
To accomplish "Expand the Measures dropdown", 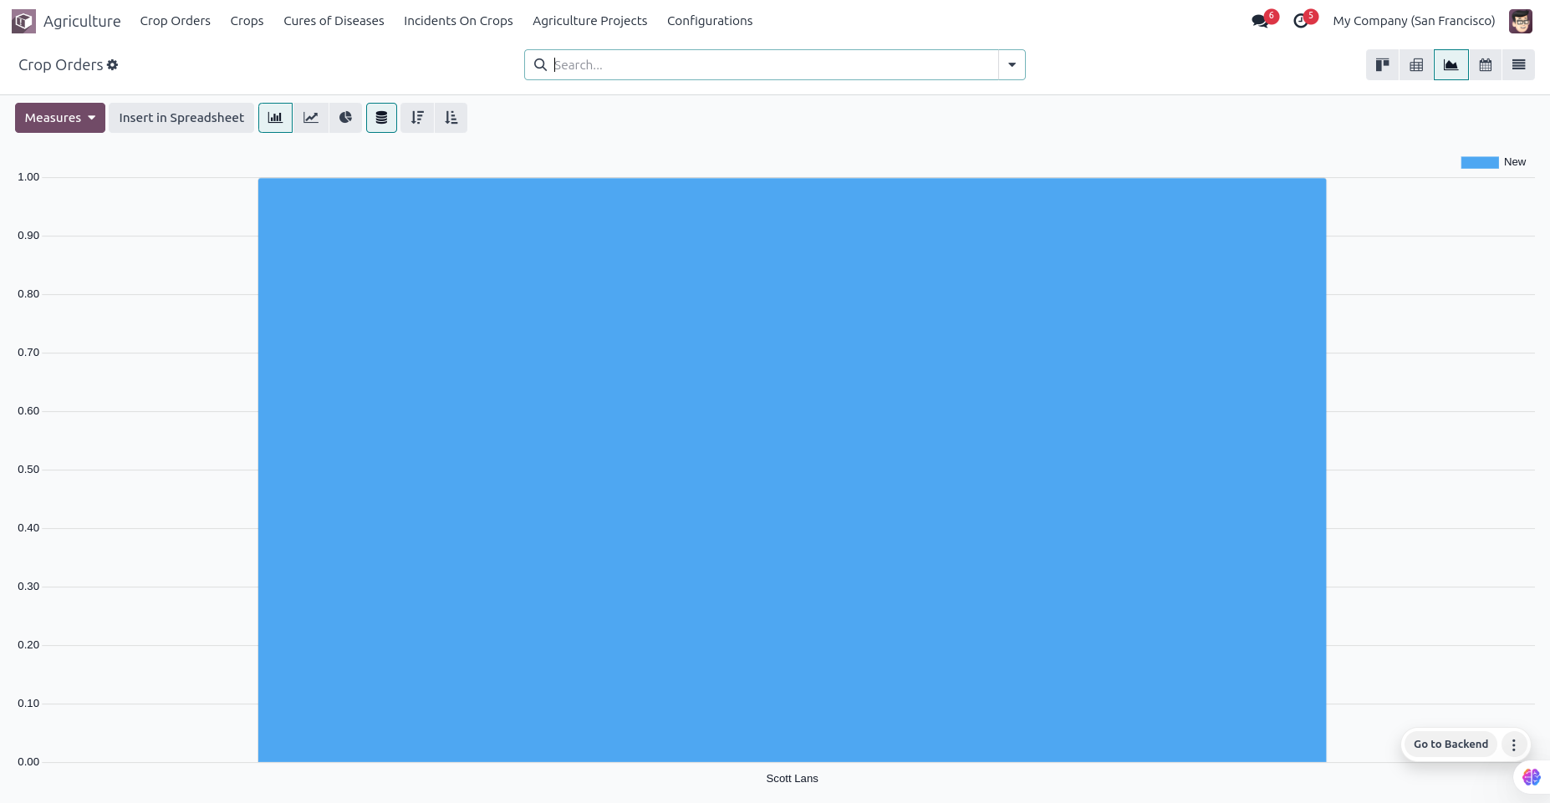I will [x=60, y=118].
